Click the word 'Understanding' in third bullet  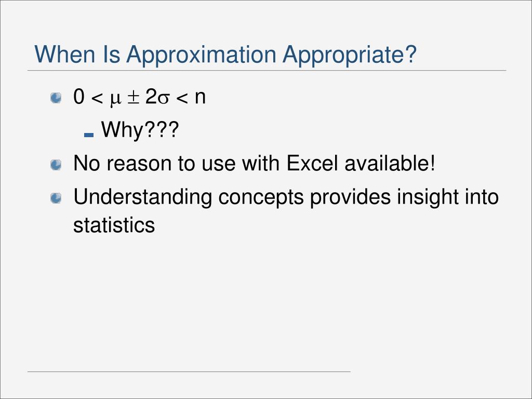click(x=142, y=198)
